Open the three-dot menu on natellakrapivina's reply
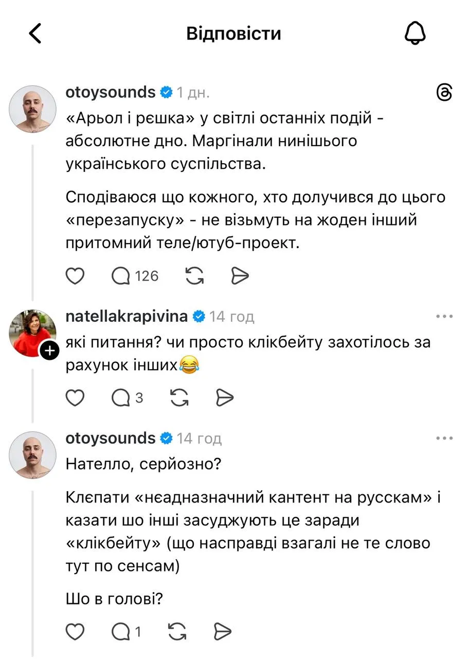 (x=443, y=316)
